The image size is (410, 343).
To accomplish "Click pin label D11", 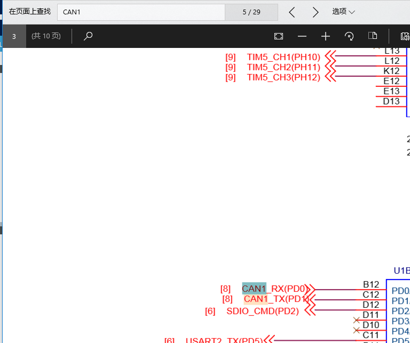I will pos(371,315).
